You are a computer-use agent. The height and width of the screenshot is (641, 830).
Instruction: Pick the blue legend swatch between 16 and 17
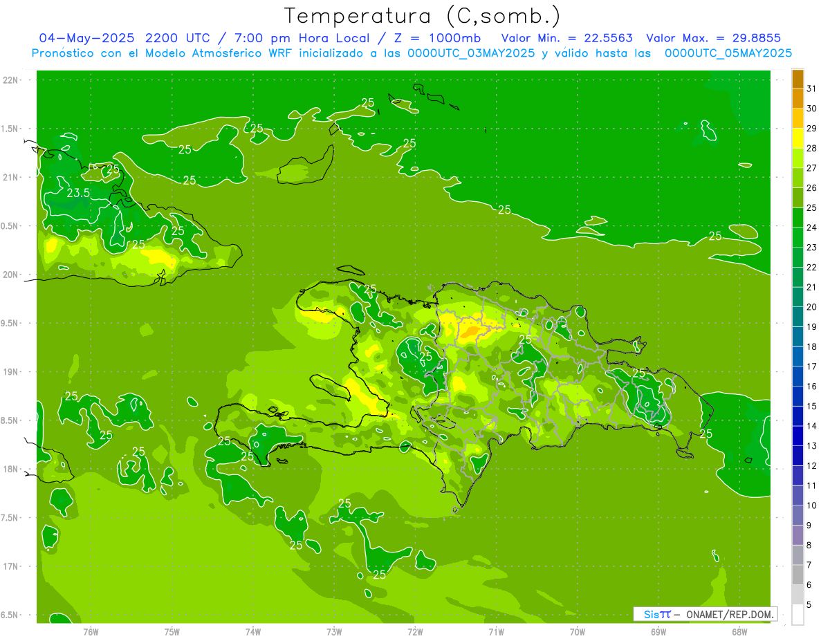point(797,376)
